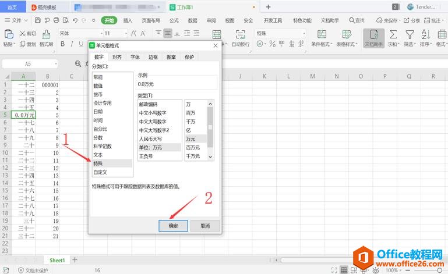Click the Save icon in quick toolbar
The width and height of the screenshot is (448, 274).
(37, 20)
